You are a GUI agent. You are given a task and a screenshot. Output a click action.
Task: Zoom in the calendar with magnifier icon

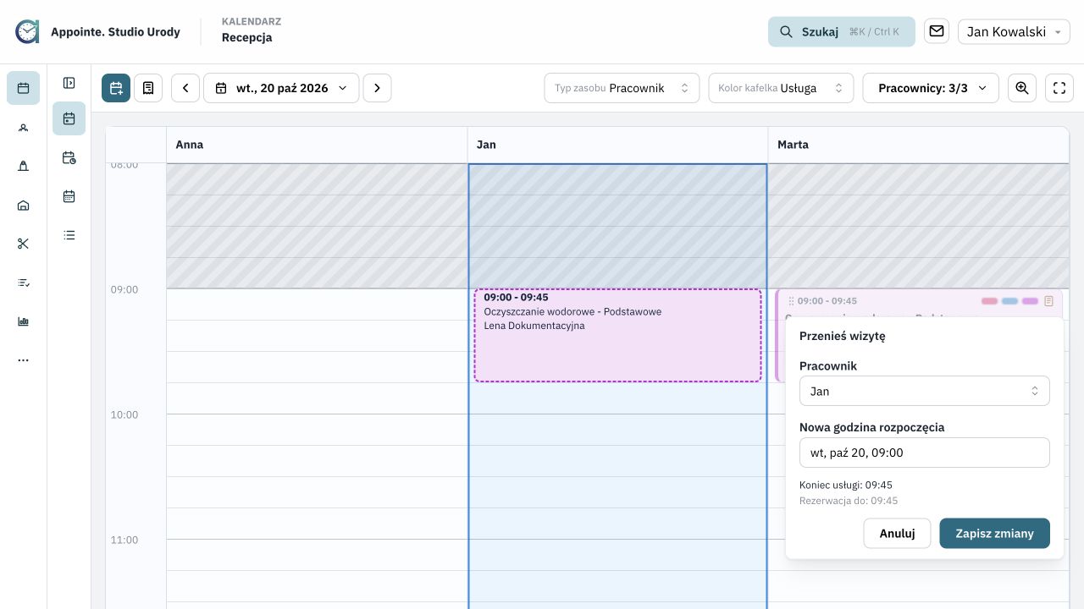pyautogui.click(x=1022, y=88)
